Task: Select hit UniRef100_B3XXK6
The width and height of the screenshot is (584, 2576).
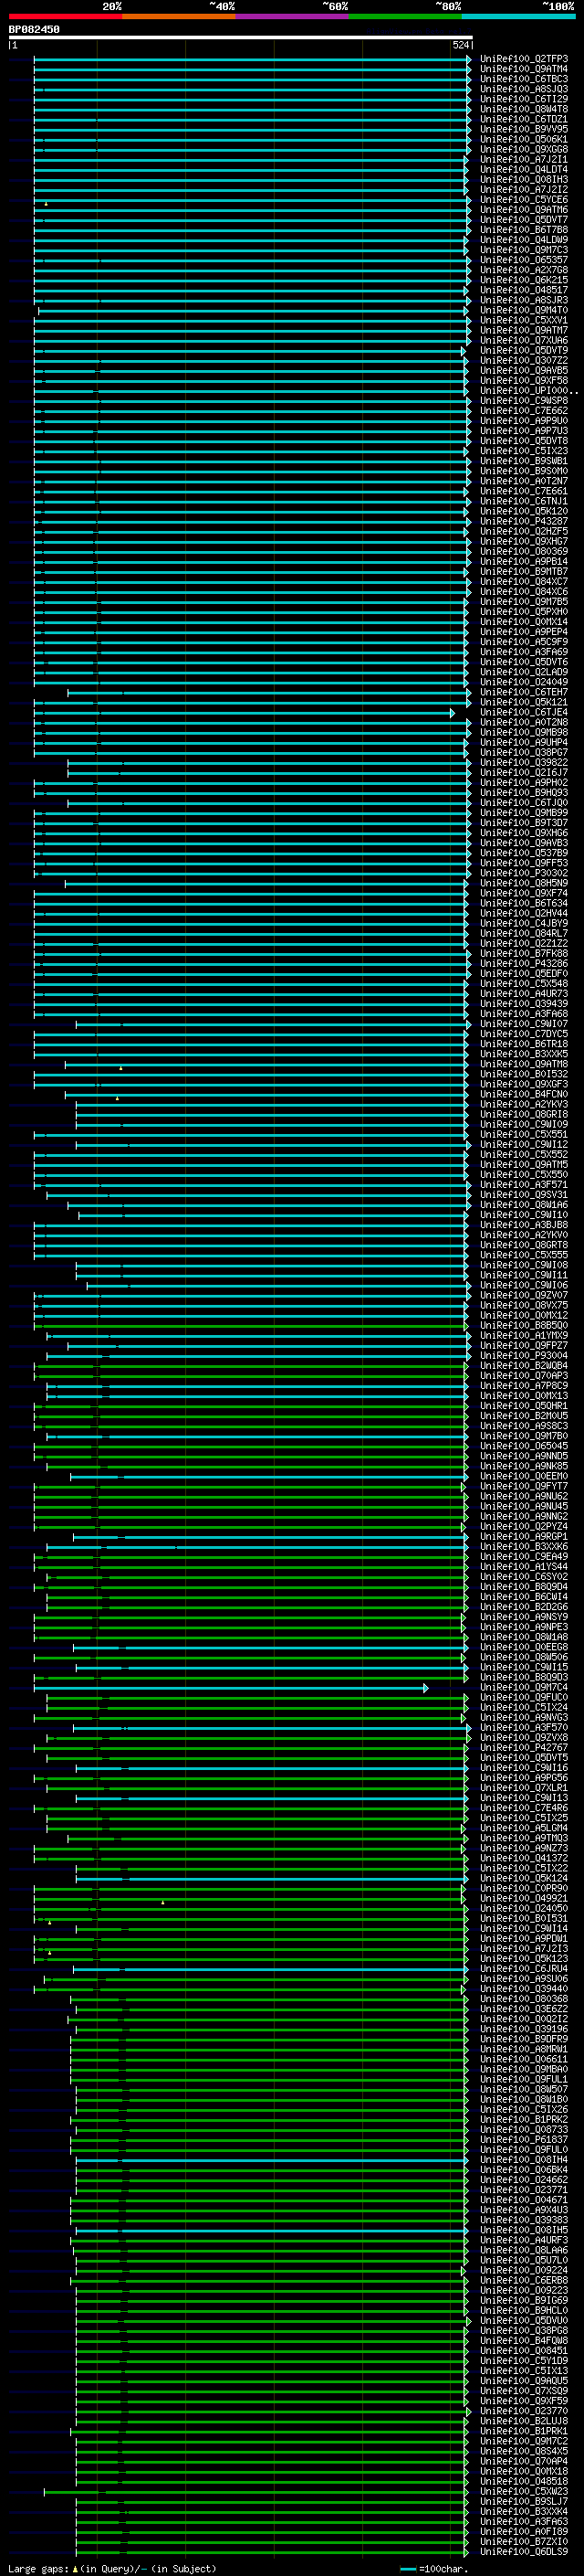Action: 524,1547
